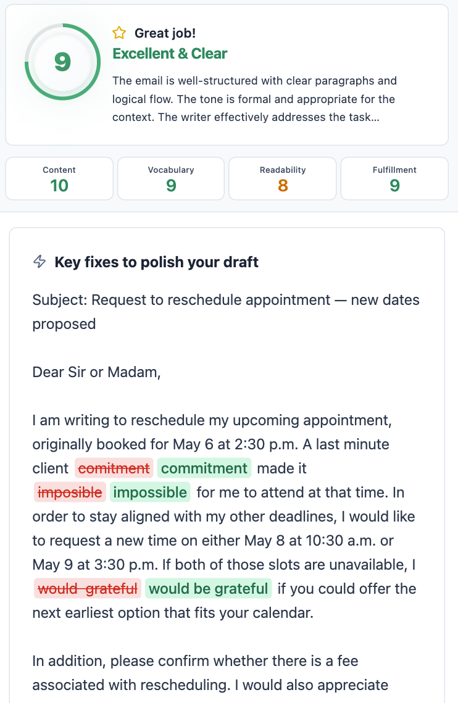Click the Dear Sir or Madam greeting
458x703 pixels.
pos(96,372)
